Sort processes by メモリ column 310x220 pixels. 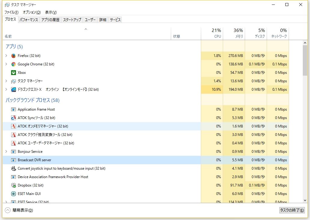(x=234, y=33)
